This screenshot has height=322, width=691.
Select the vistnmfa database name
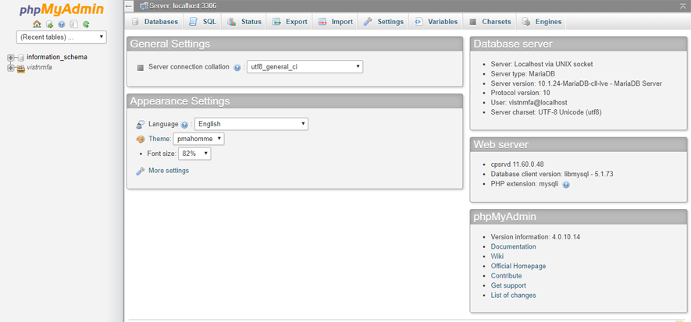click(x=40, y=68)
